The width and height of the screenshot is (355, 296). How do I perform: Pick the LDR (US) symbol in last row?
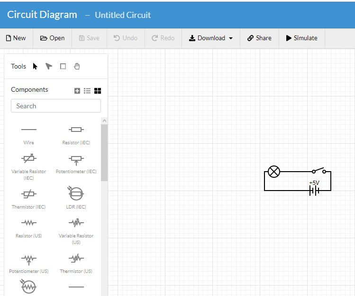coord(28,286)
